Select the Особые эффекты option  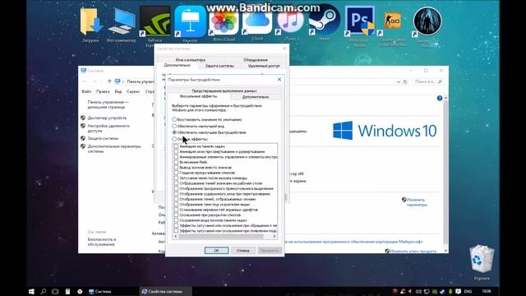[190, 139]
